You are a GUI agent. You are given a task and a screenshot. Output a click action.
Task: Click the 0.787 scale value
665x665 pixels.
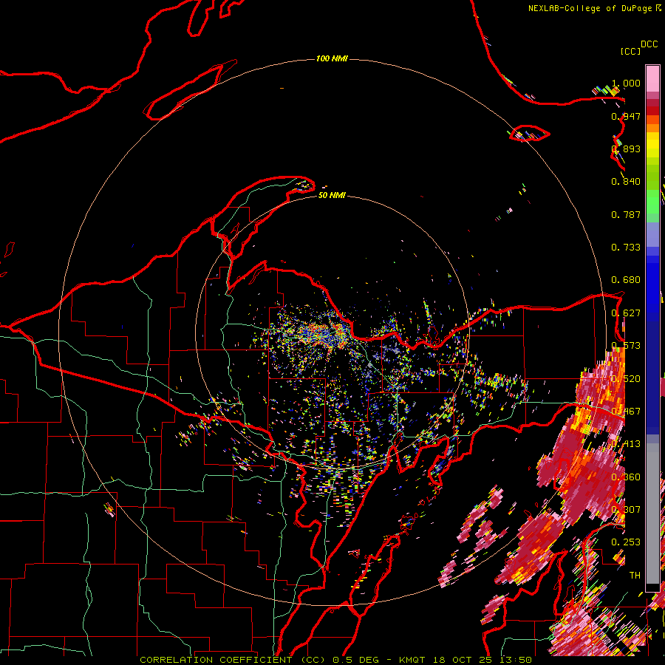pyautogui.click(x=626, y=214)
